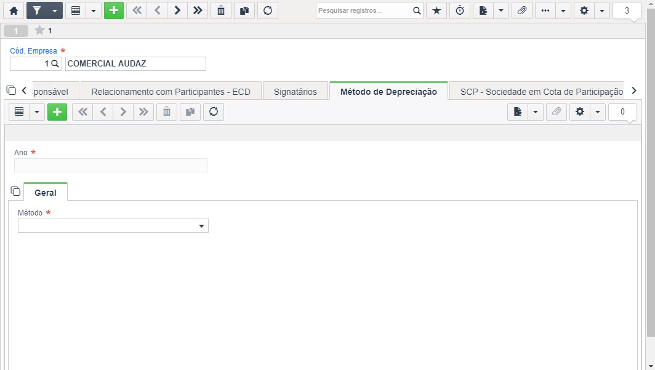Image resolution: width=655 pixels, height=370 pixels.
Task: Switch to grid view in top toolbar
Action: tap(76, 11)
